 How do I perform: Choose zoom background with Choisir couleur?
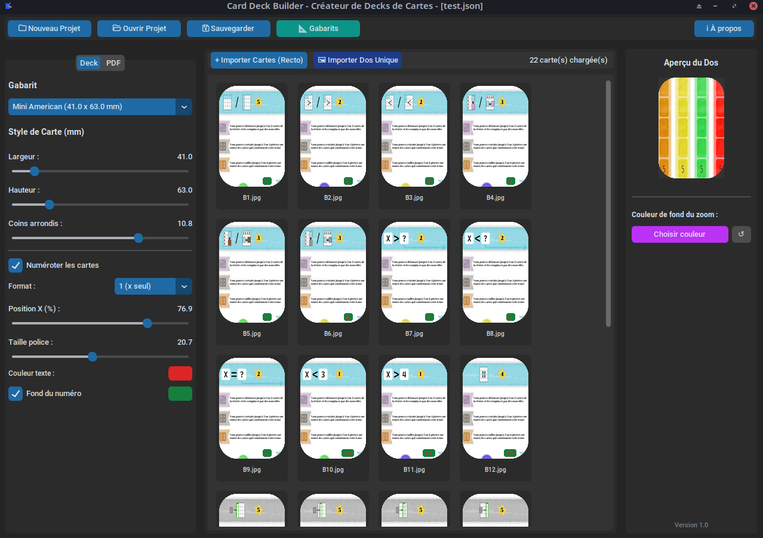click(680, 234)
